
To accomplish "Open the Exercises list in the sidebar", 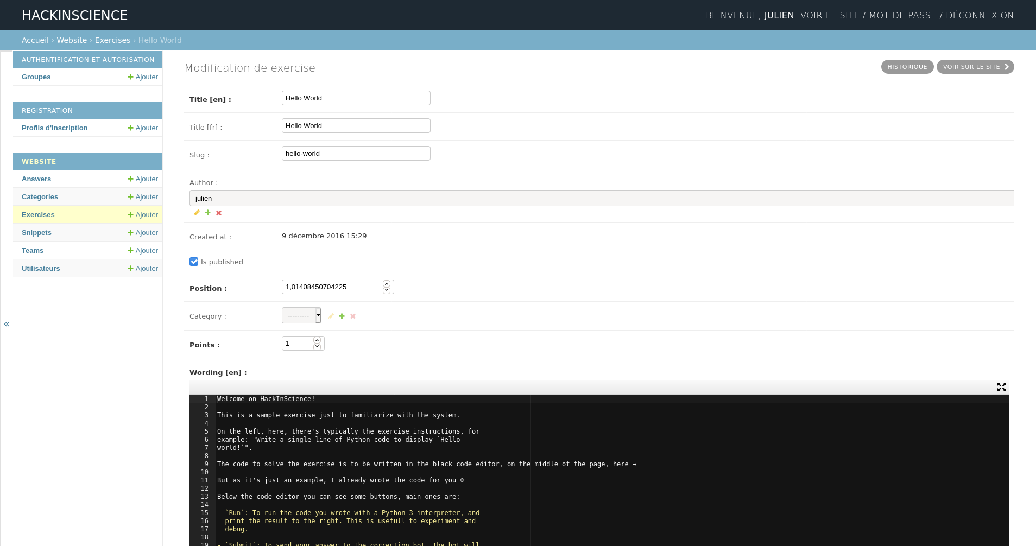I will point(38,215).
